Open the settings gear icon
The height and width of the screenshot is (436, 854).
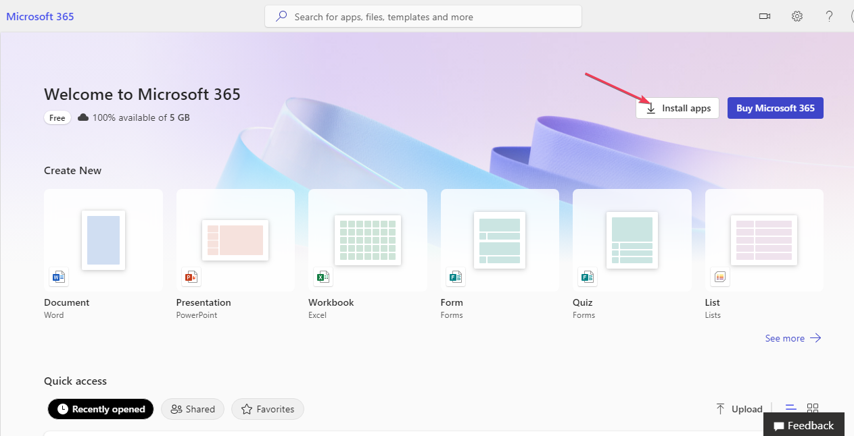point(797,16)
